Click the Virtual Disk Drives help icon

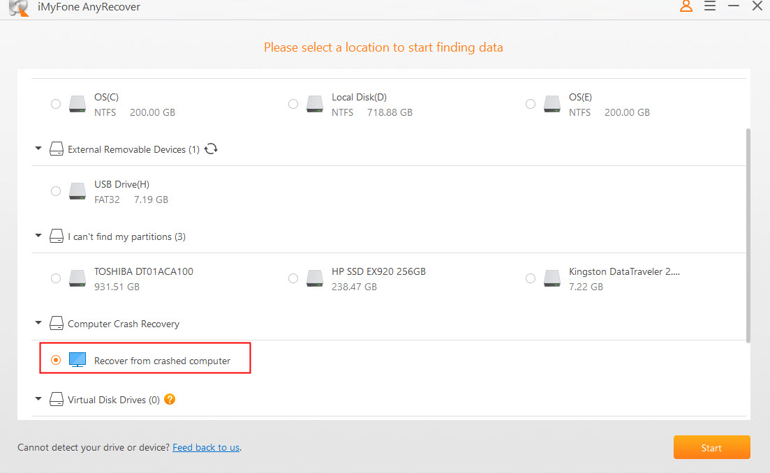(x=170, y=400)
